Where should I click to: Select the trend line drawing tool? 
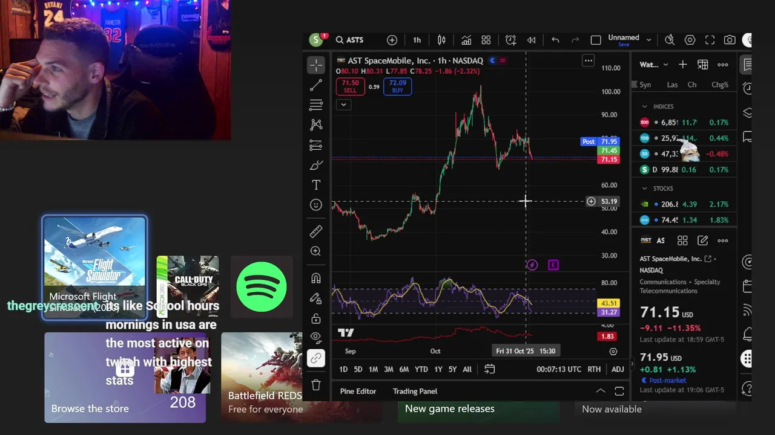(316, 85)
